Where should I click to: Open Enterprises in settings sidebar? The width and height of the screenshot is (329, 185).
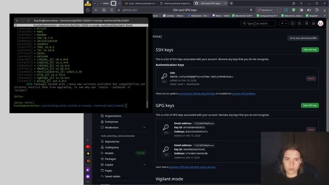click(x=112, y=122)
